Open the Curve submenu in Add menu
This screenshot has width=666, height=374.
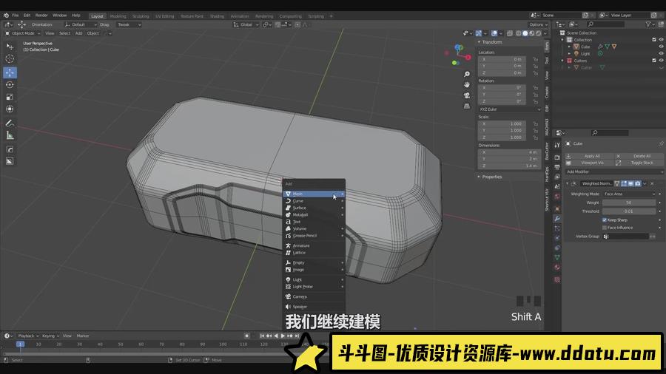point(314,201)
